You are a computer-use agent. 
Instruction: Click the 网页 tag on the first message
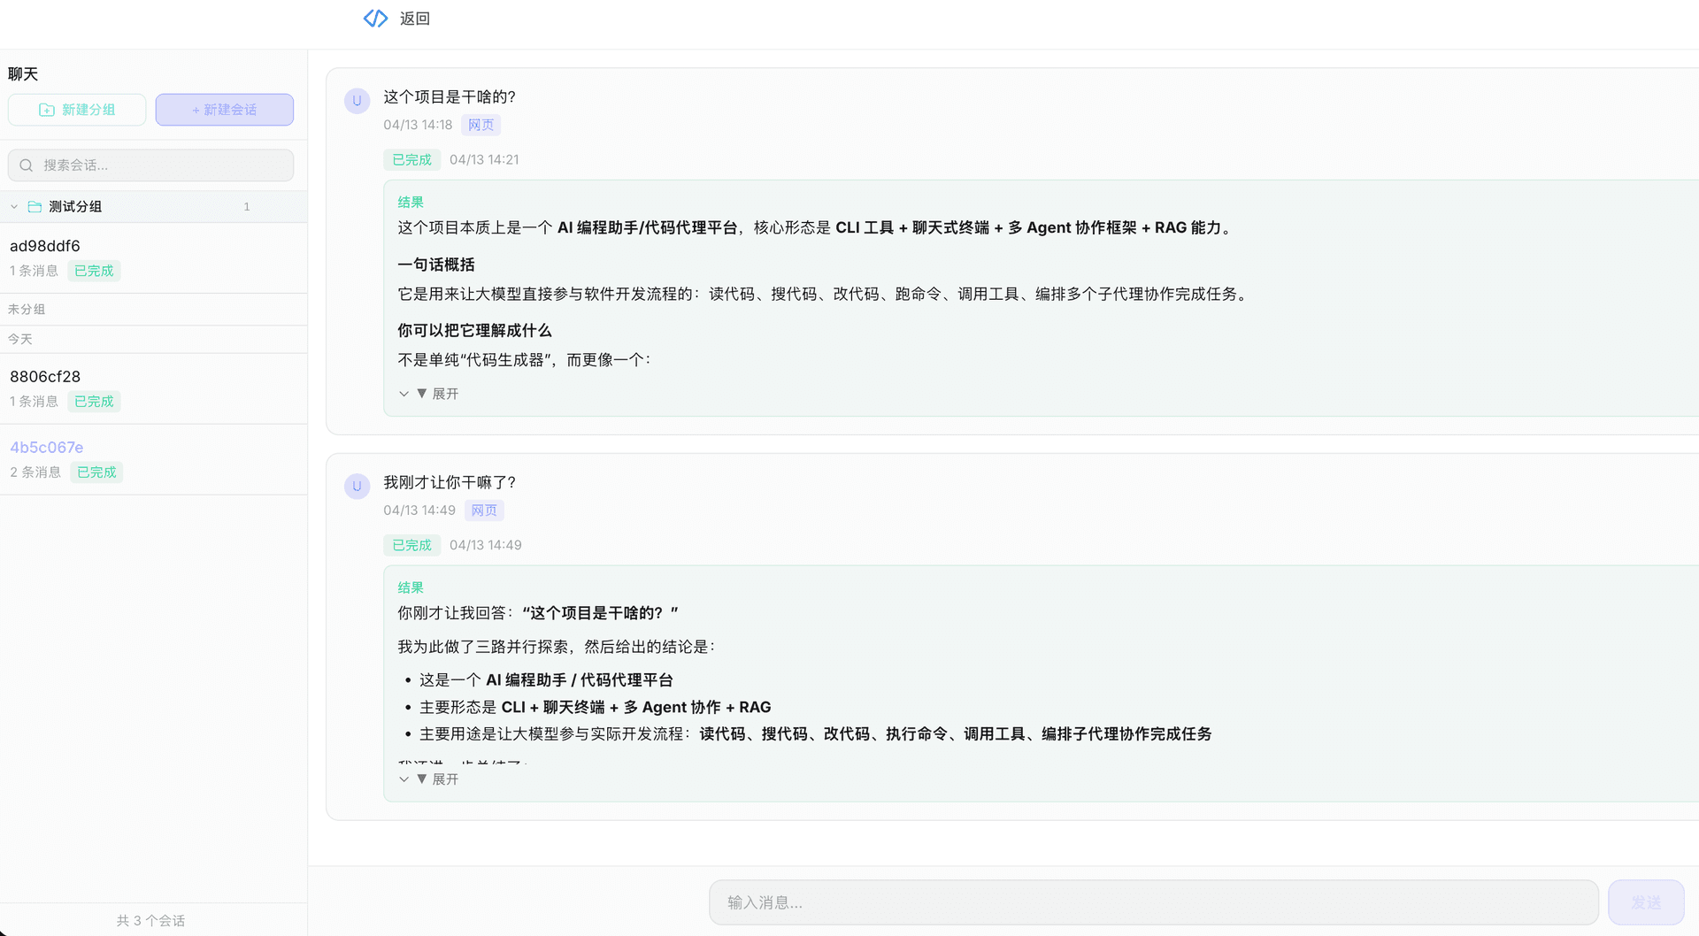pos(480,125)
